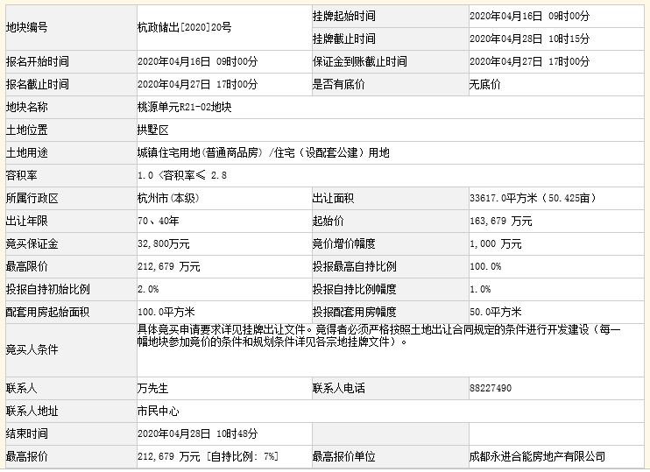Select the location value 拱墅区
This screenshot has height=472, width=650.
click(153, 130)
